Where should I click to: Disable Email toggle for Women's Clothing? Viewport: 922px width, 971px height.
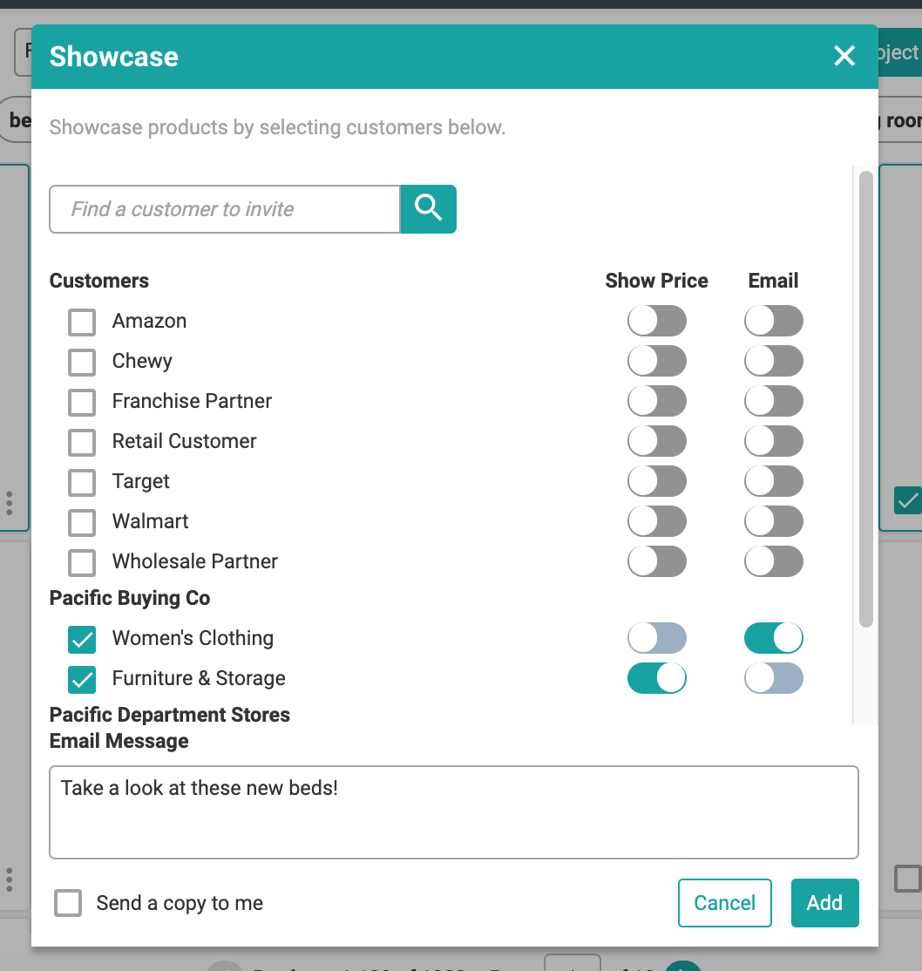pyautogui.click(x=773, y=638)
